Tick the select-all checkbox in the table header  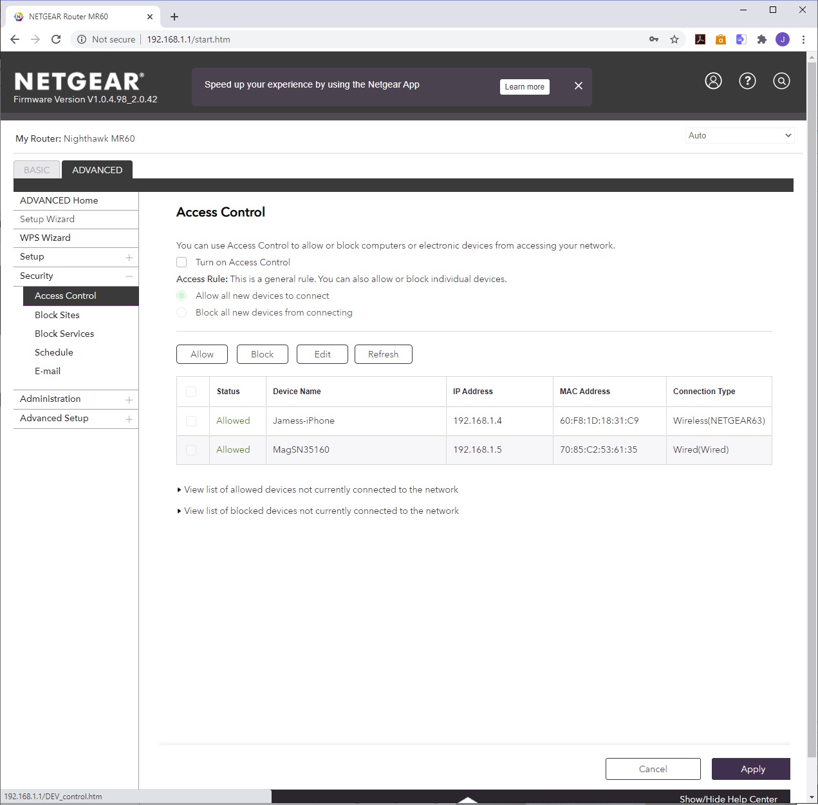point(191,392)
